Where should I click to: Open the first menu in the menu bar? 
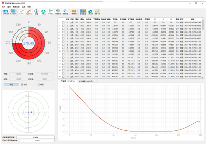(x=4, y=7)
